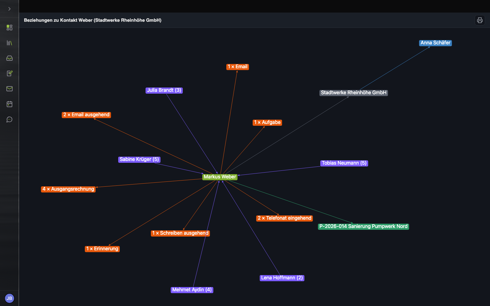The image size is (490, 306).
Task: Click the Mehmet Aydin (4) node
Action: point(192,290)
